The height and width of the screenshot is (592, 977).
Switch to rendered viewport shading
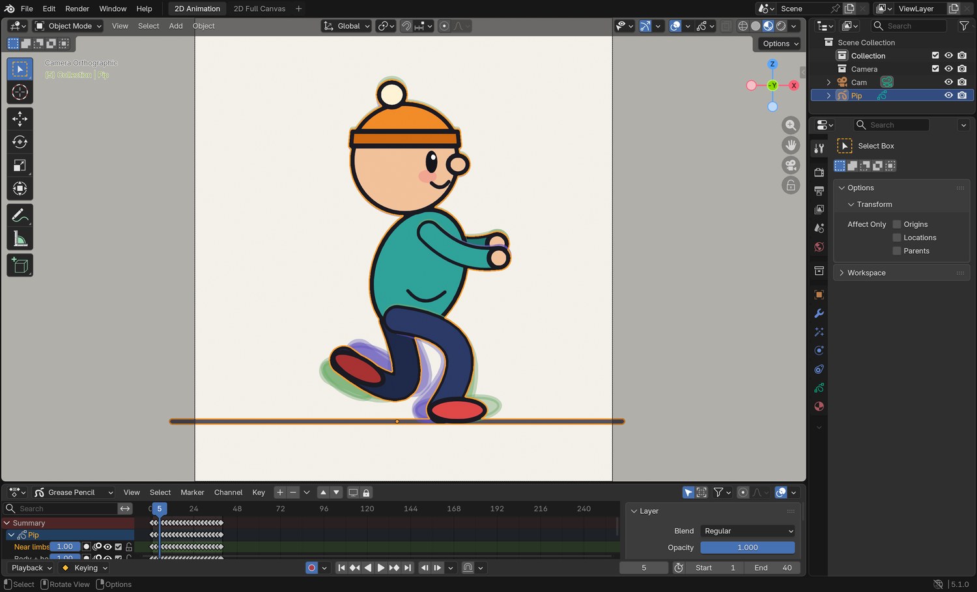[781, 26]
